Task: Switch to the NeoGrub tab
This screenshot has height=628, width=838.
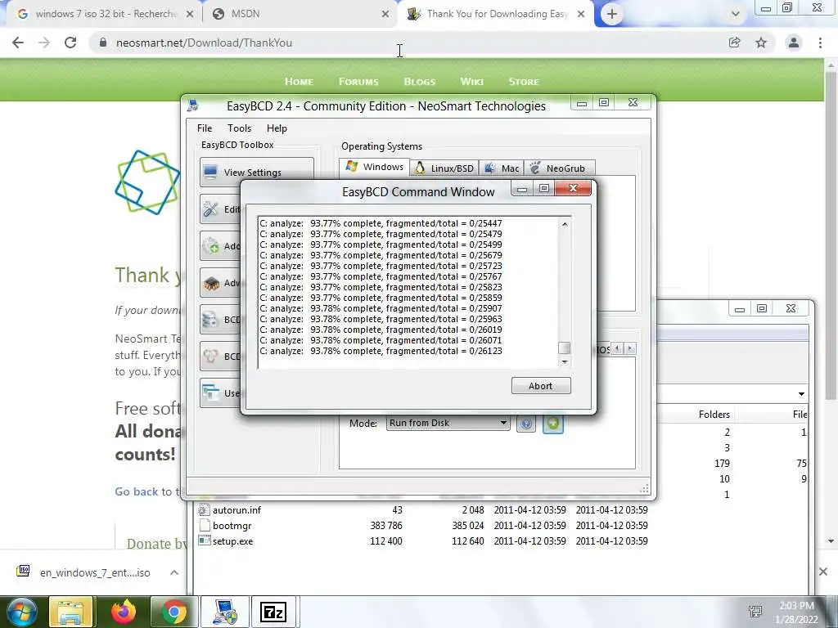Action: tap(559, 168)
